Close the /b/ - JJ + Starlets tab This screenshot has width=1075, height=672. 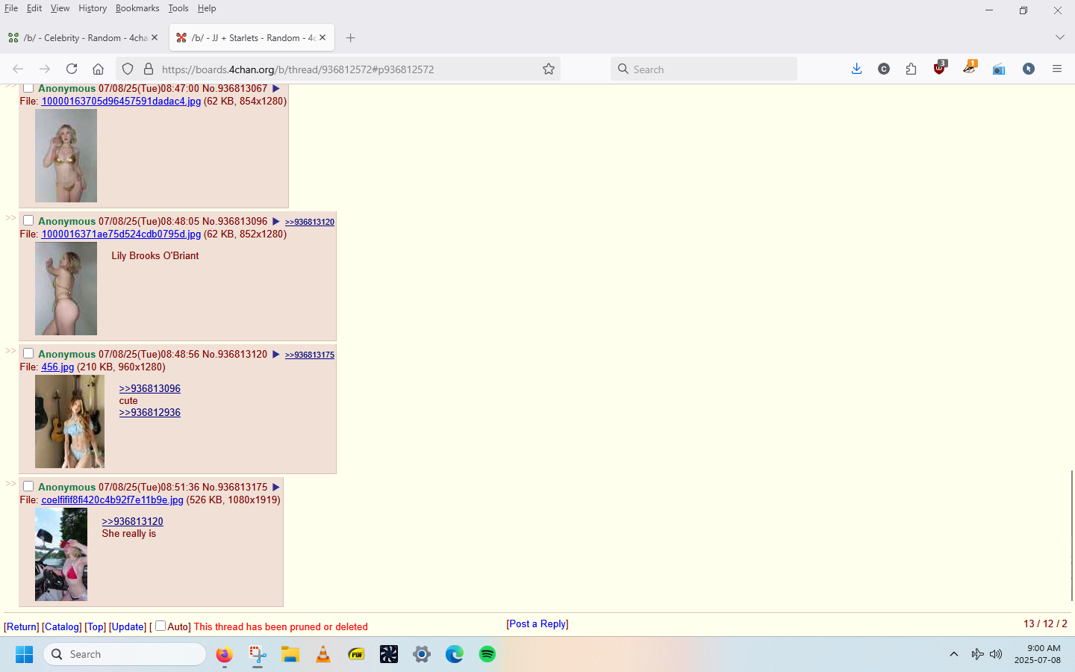click(322, 37)
